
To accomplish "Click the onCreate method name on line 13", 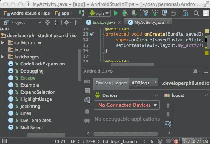I will coord(155,34).
